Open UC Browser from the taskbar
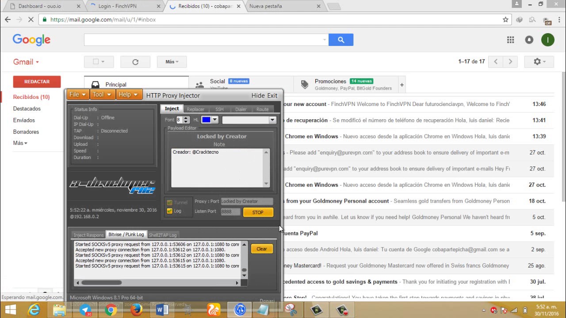 click(x=214, y=310)
